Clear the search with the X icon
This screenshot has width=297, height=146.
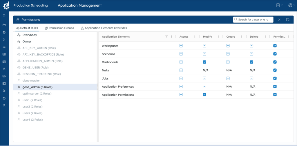(279, 20)
